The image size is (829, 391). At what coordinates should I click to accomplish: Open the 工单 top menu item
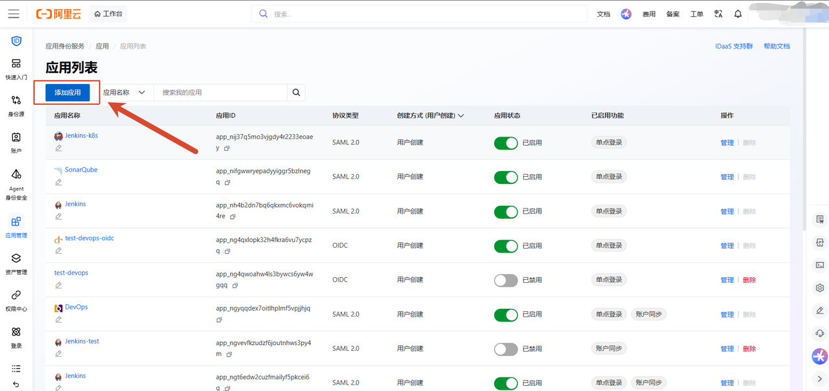point(697,14)
